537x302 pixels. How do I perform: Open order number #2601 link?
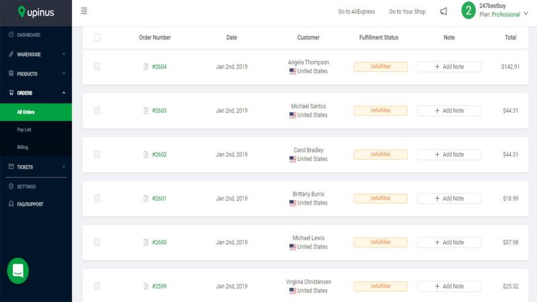pyautogui.click(x=159, y=198)
